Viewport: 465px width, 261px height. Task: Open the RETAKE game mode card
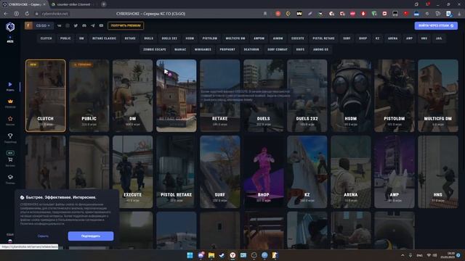tap(219, 96)
